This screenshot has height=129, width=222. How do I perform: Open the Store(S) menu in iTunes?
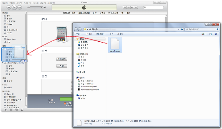(x=35, y=3)
